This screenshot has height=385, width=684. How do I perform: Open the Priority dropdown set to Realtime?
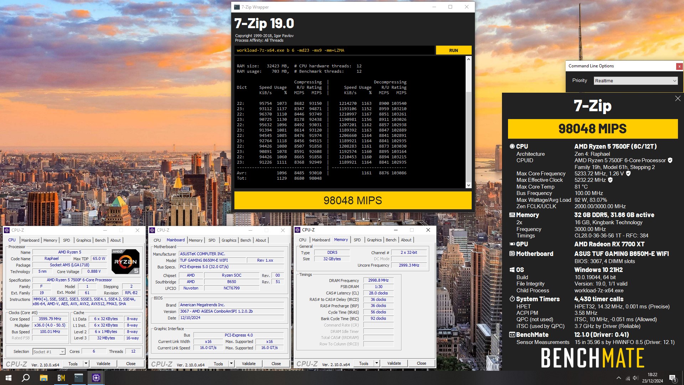pos(636,81)
